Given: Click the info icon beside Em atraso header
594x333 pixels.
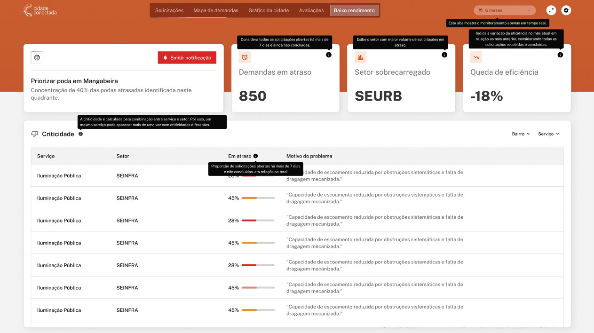Looking at the screenshot, I should coord(255,156).
